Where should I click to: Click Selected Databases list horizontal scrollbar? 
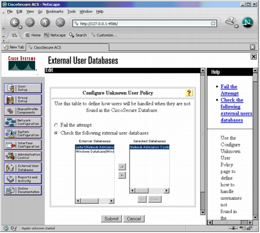tap(150, 191)
